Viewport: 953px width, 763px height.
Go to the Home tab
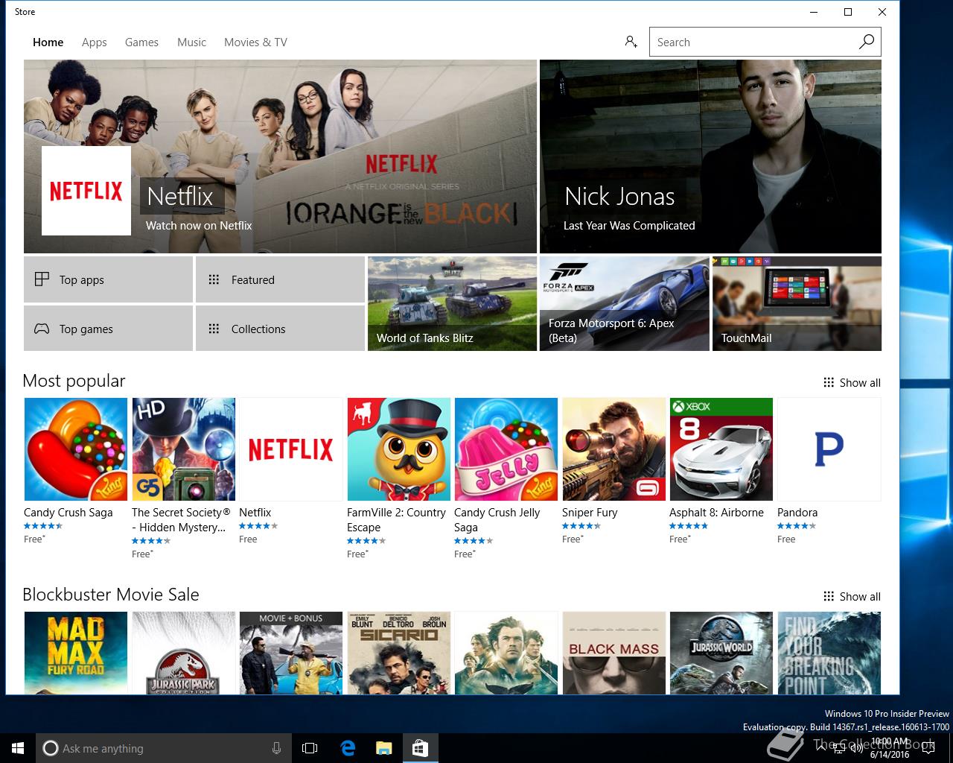pyautogui.click(x=48, y=42)
